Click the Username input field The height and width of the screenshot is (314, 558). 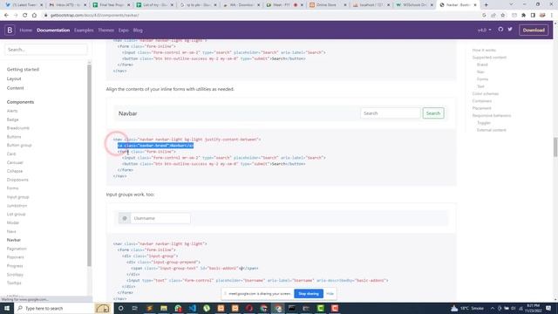click(160, 218)
